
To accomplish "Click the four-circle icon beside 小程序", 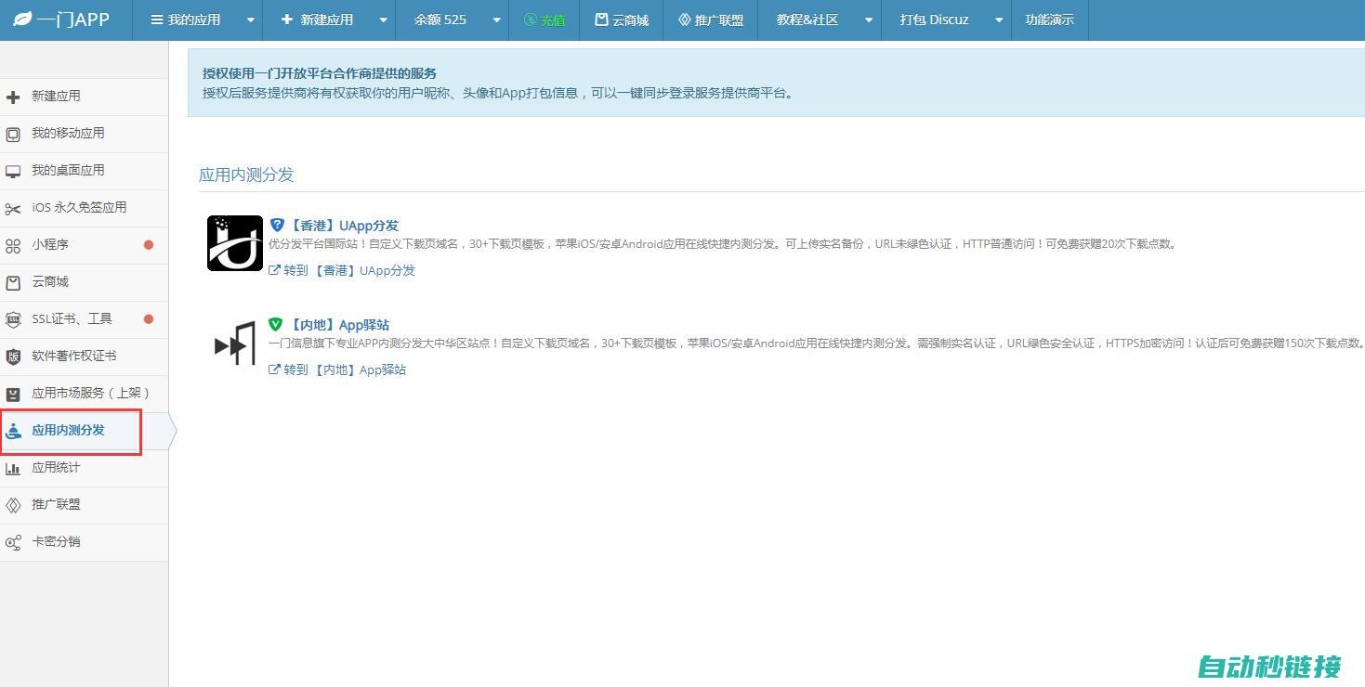I will point(13,246).
